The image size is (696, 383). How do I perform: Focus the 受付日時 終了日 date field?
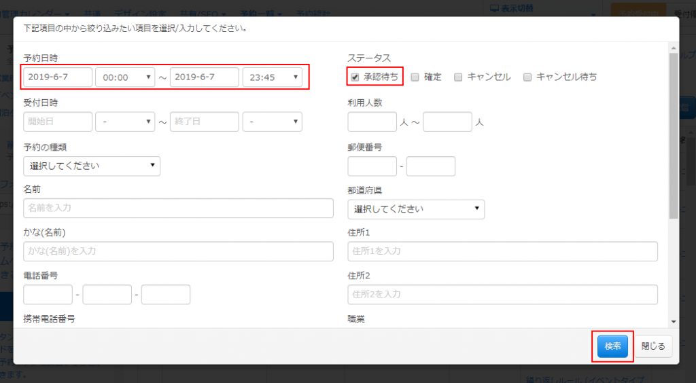[205, 122]
